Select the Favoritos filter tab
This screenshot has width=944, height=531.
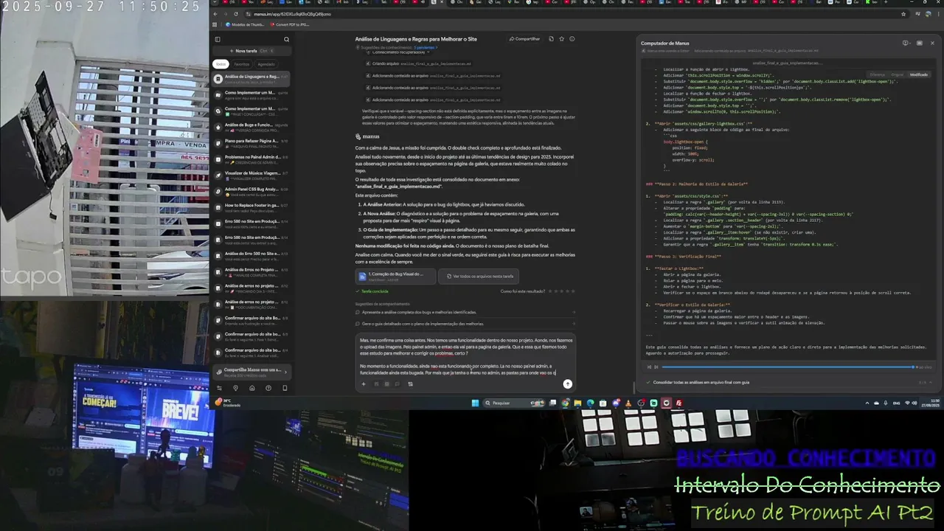[242, 64]
